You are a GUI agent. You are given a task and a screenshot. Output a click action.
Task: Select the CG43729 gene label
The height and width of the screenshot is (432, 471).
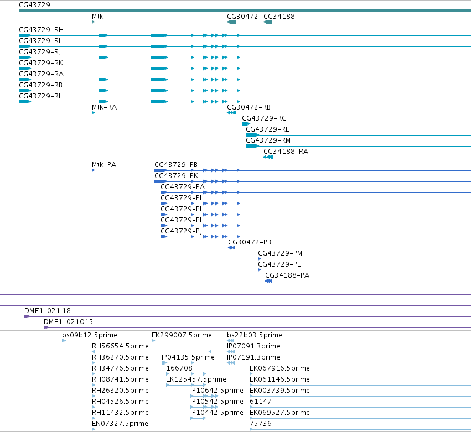pyautogui.click(x=34, y=5)
